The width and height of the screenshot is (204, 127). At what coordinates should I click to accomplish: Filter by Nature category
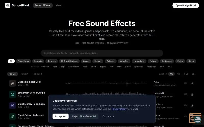click(x=153, y=61)
